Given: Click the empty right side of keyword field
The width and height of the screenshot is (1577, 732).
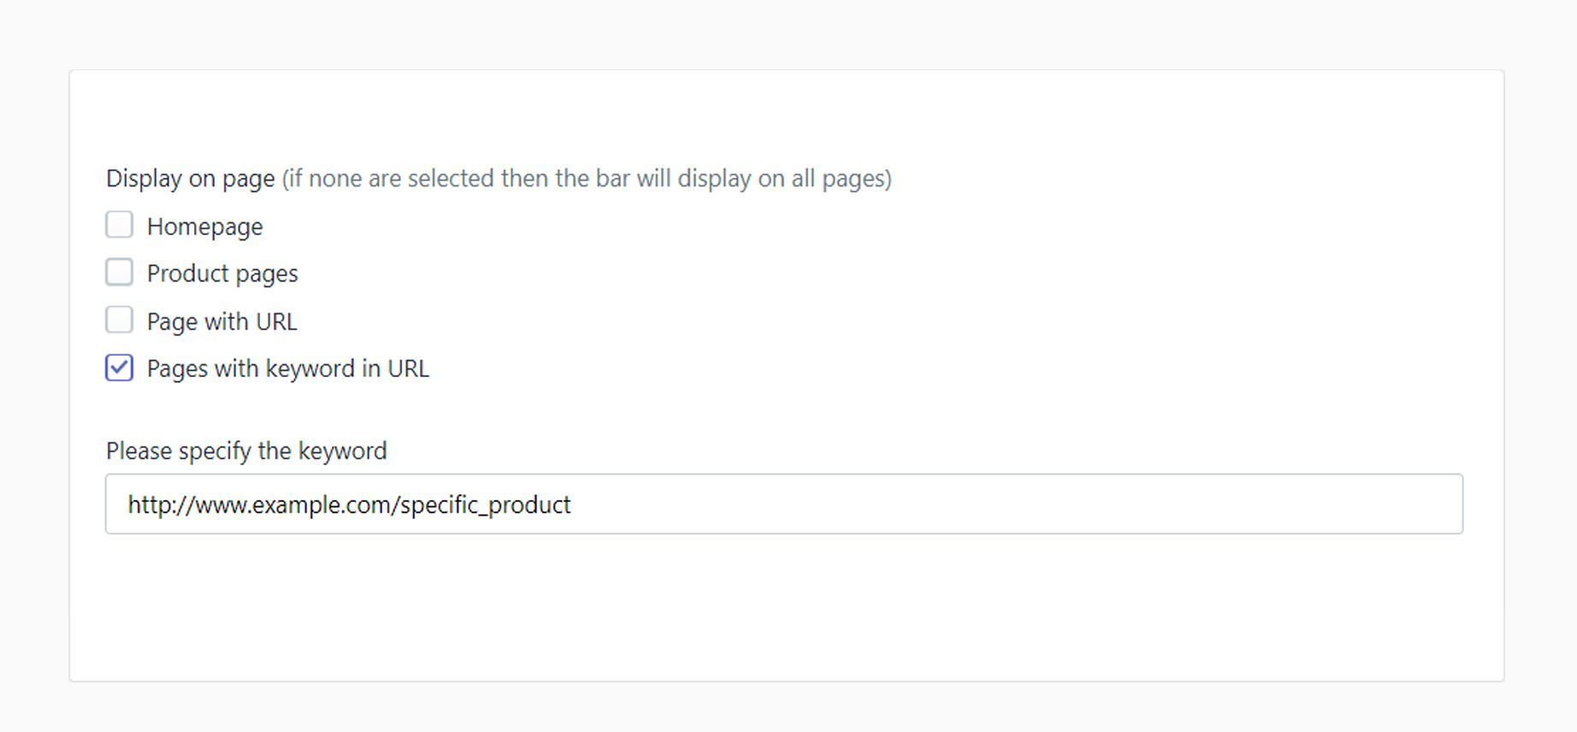Looking at the screenshot, I should click(x=1112, y=505).
